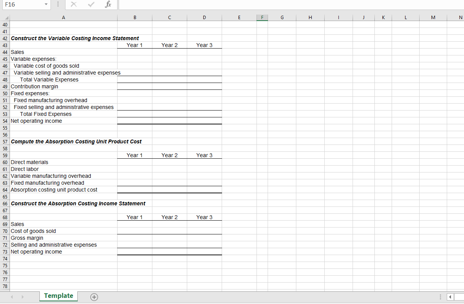Click into the formula bar input
The width and height of the screenshot is (464, 304).
[291, 5]
